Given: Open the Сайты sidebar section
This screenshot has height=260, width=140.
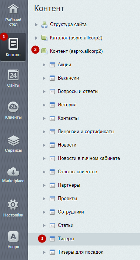Looking at the screenshot, I should (x=13, y=78).
